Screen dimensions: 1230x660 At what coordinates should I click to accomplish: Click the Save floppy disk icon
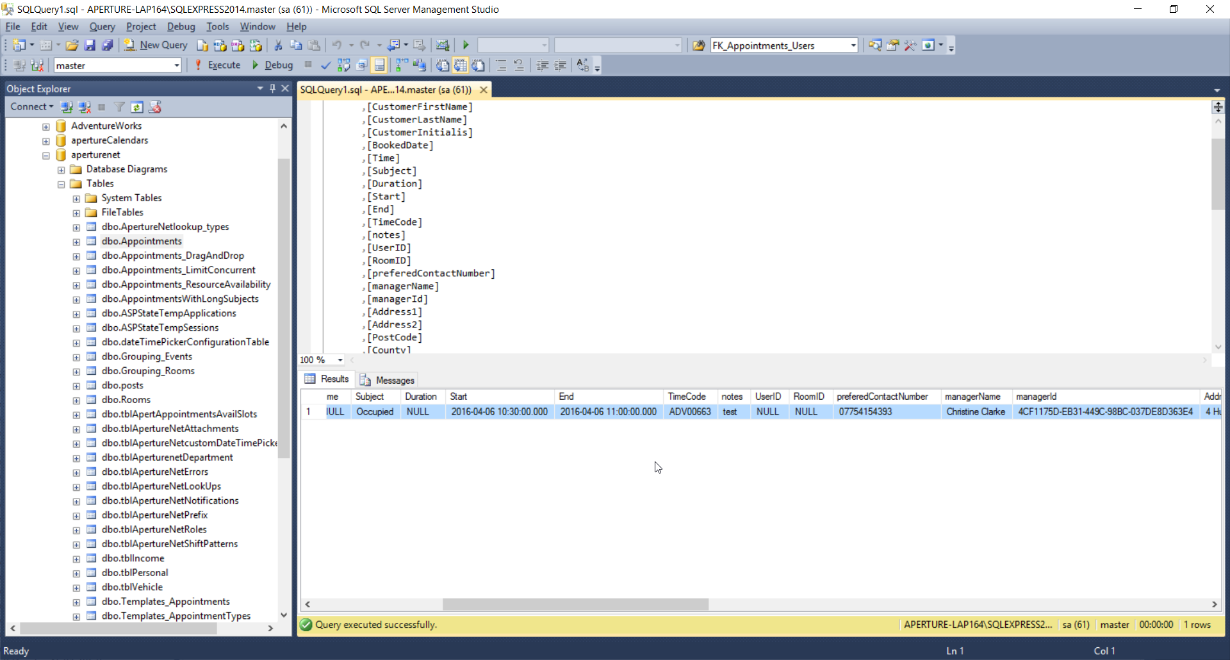90,45
